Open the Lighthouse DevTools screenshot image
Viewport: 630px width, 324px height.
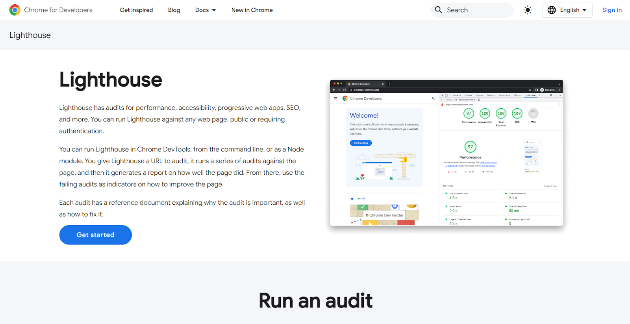(447, 153)
